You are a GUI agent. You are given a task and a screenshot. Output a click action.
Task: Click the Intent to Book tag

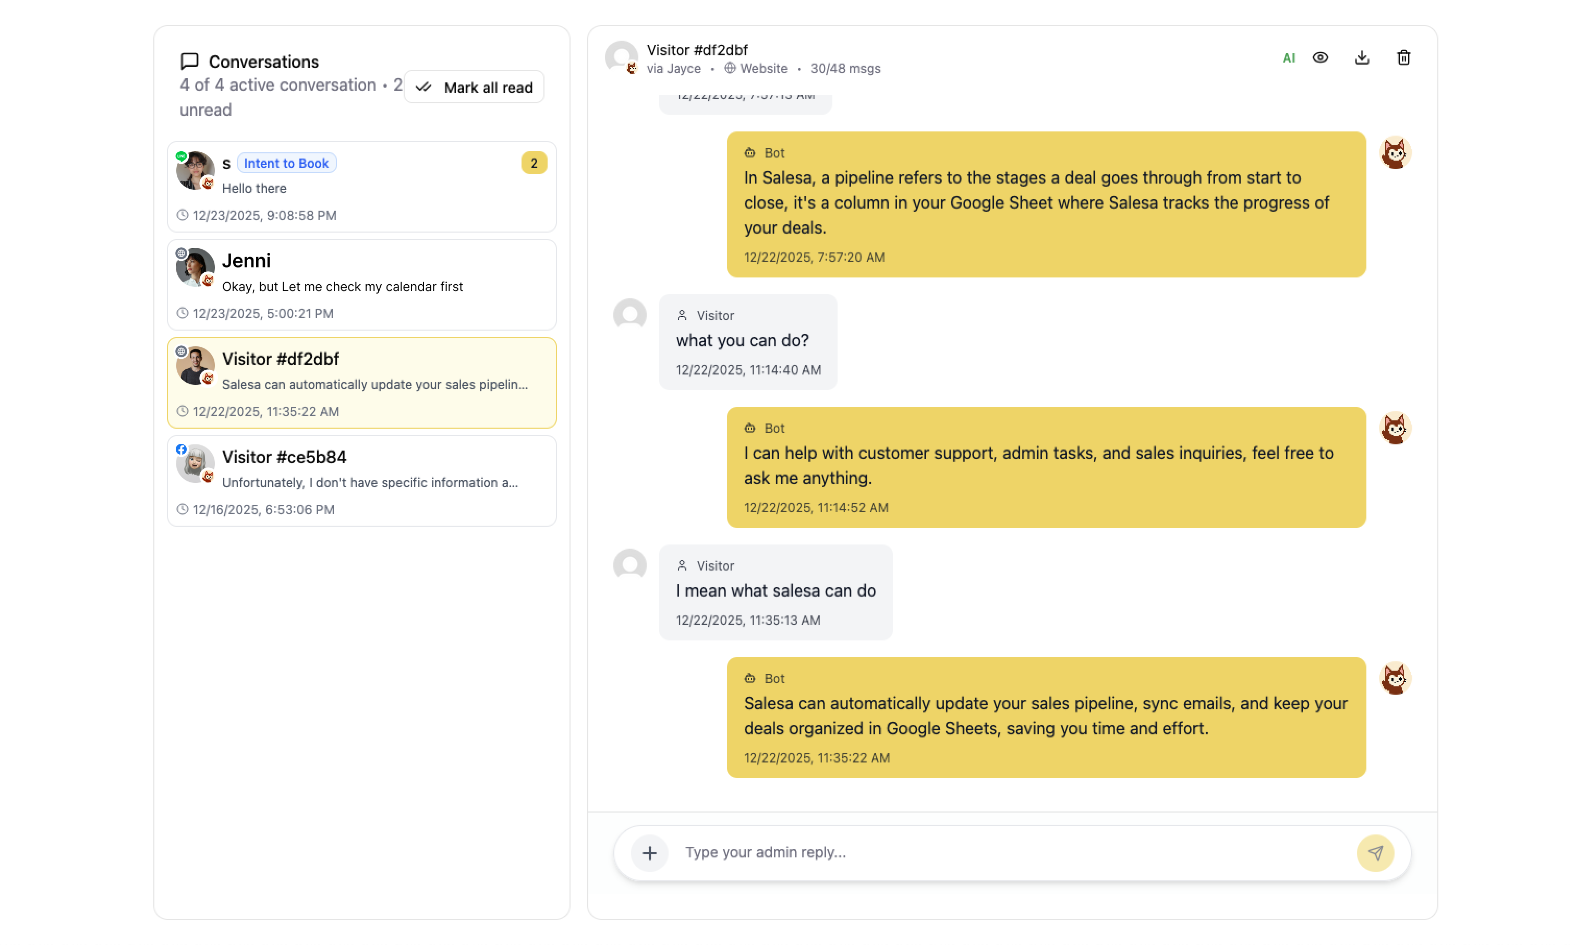click(x=286, y=163)
